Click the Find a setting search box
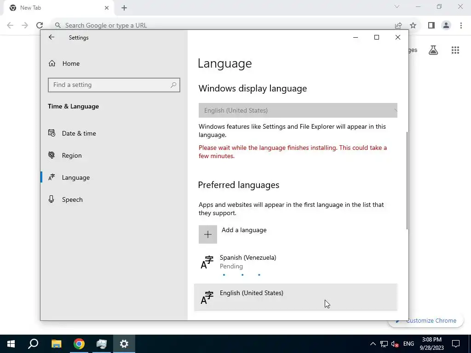This screenshot has width=471, height=353. click(114, 85)
